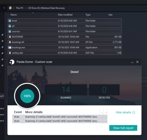Click the ventoy.dat file icon
The width and height of the screenshot is (147, 140).
[10, 53]
